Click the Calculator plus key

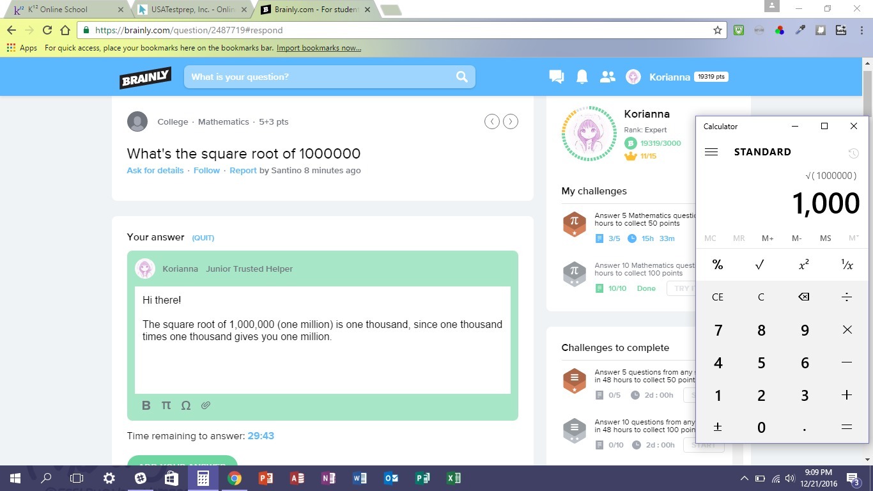pyautogui.click(x=847, y=395)
